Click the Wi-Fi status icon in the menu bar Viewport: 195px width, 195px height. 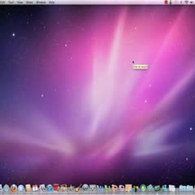pos(186,2)
